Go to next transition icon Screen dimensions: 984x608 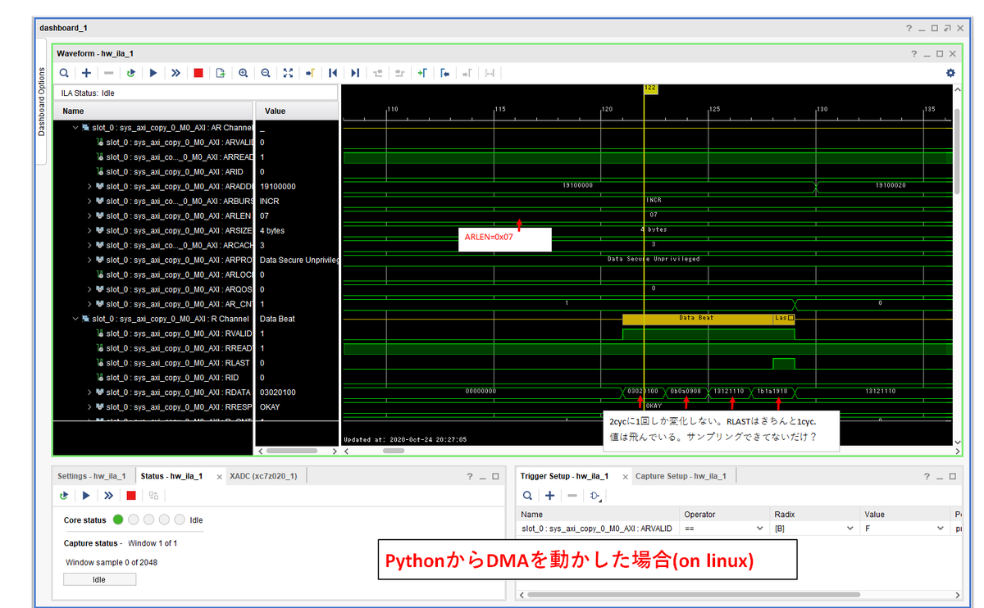click(x=399, y=73)
